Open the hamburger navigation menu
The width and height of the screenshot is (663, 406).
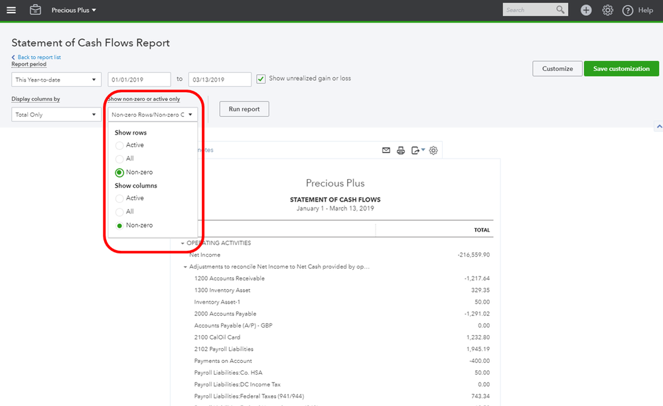pyautogui.click(x=11, y=10)
